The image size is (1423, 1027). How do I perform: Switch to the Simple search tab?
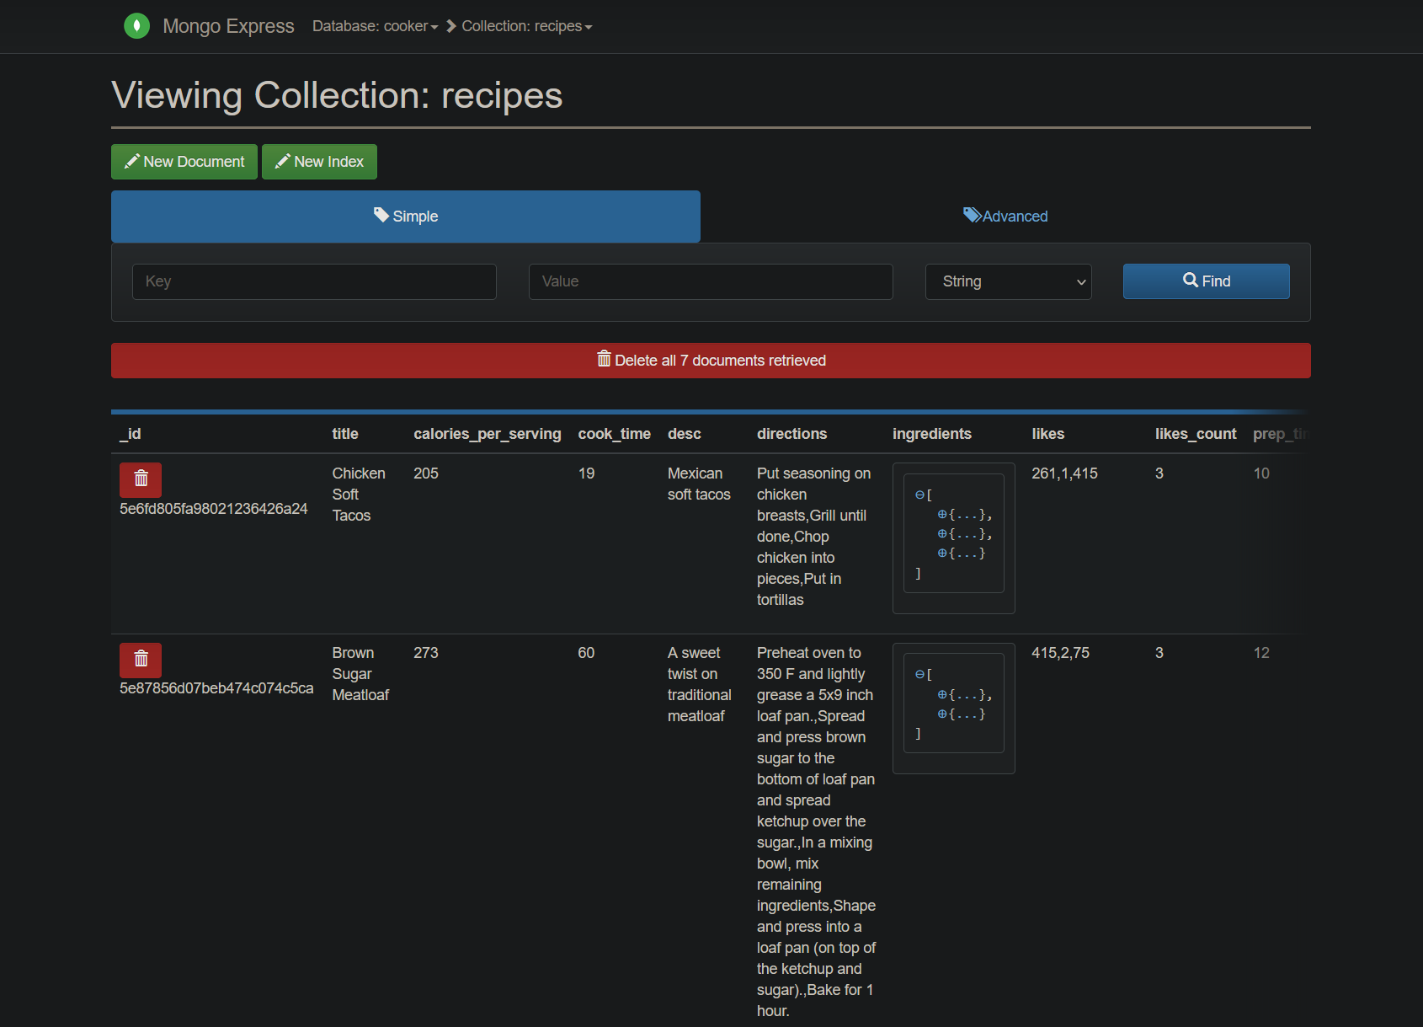point(406,217)
